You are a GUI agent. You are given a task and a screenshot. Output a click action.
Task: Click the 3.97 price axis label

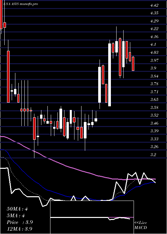coord(154,60)
